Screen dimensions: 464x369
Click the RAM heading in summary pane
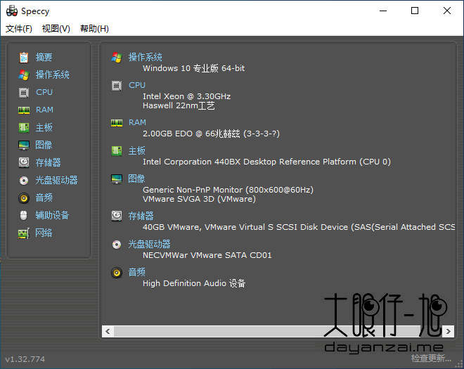coord(137,122)
